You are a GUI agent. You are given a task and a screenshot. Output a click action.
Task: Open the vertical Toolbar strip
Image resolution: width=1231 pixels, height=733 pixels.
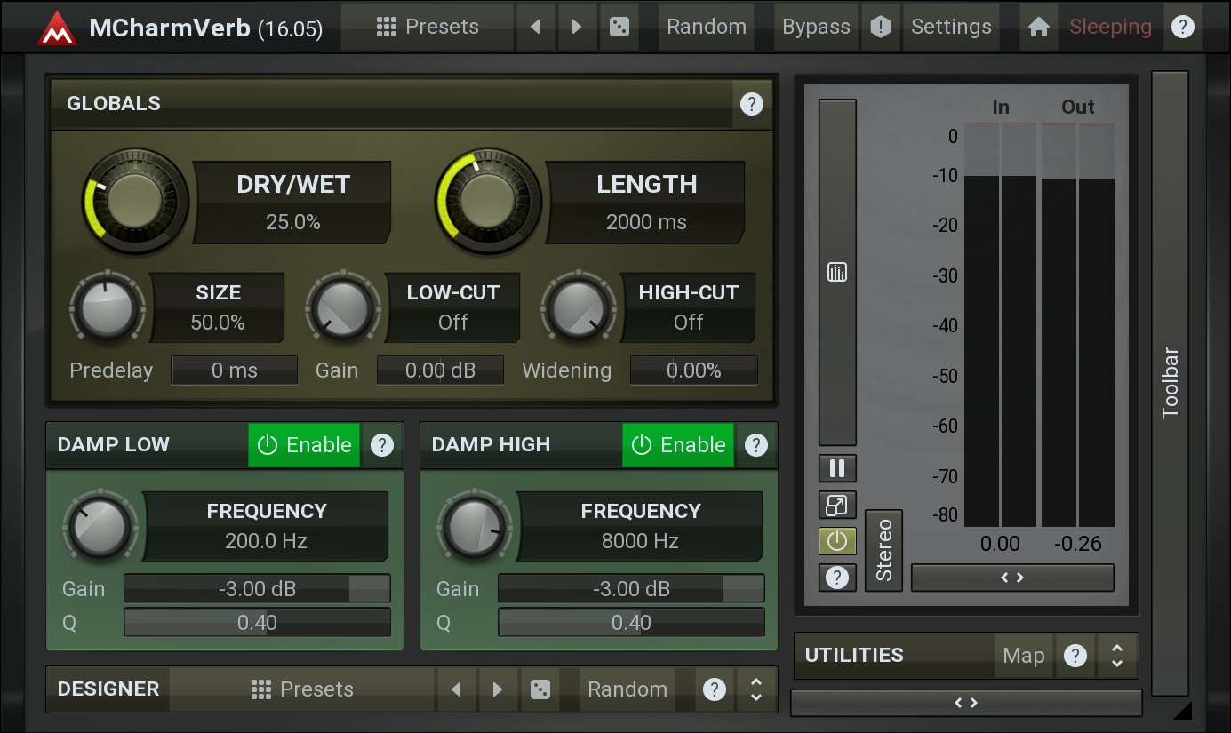tap(1170, 383)
